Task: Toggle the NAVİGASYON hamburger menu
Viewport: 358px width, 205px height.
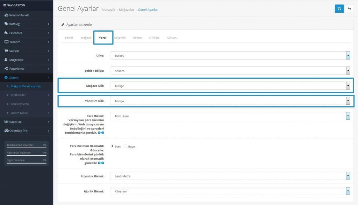Action: 5,5
